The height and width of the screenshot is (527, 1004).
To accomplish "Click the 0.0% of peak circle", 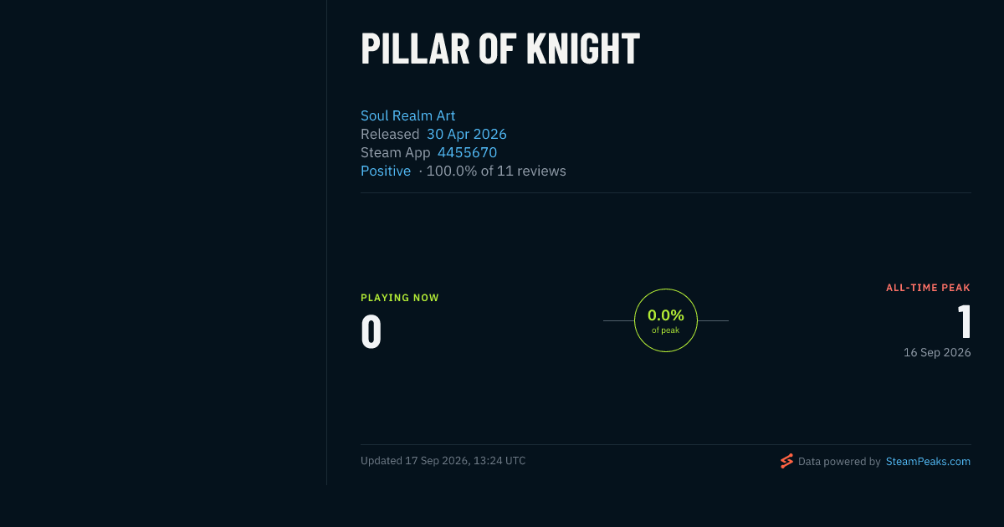I will (x=666, y=320).
